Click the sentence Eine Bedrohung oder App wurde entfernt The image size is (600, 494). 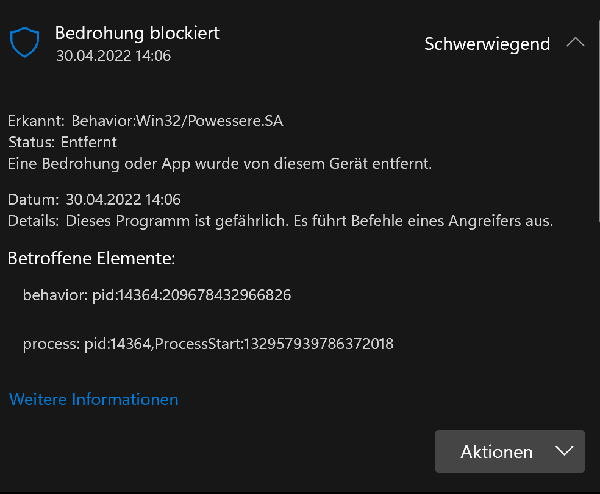(x=220, y=164)
